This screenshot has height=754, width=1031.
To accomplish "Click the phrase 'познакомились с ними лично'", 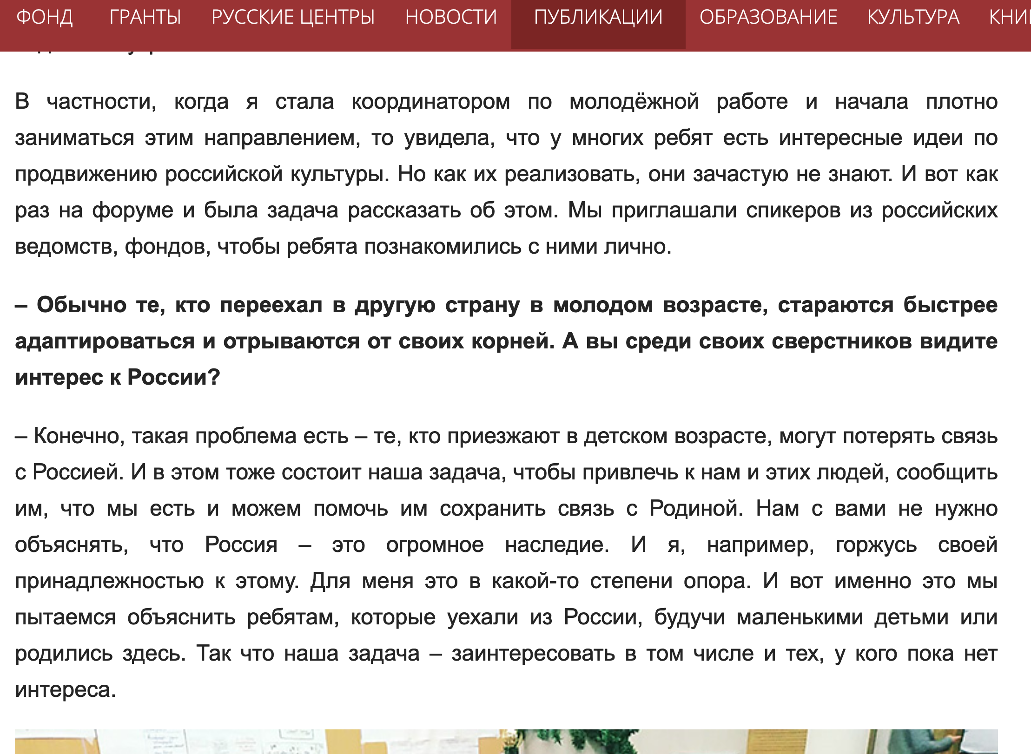I will pyautogui.click(x=518, y=247).
